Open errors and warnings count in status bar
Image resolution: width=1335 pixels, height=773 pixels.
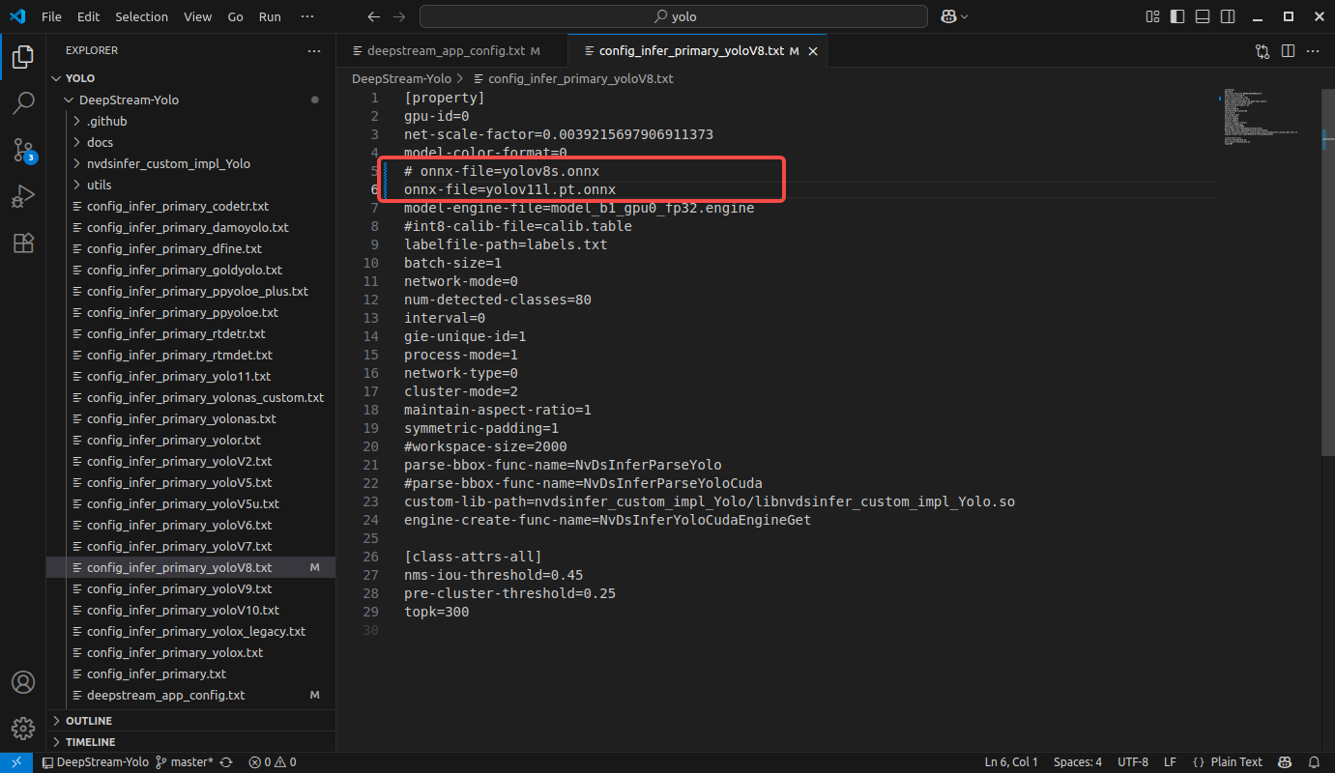pyautogui.click(x=273, y=762)
